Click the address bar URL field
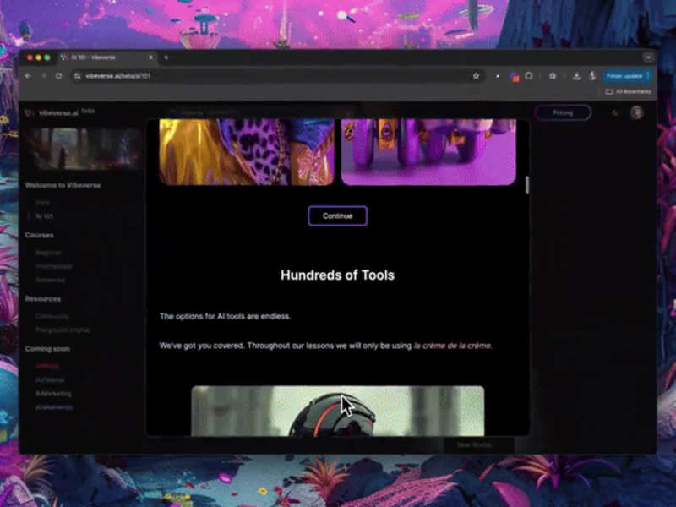 tap(276, 76)
